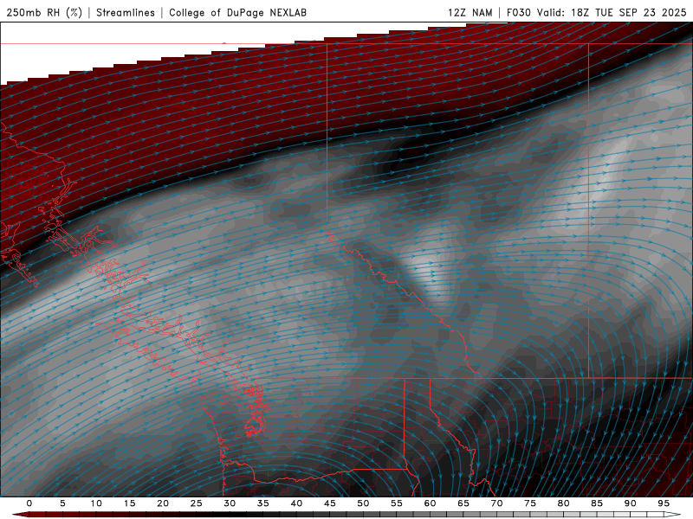Click the color scale label "45"
693x519 pixels.
coord(330,503)
